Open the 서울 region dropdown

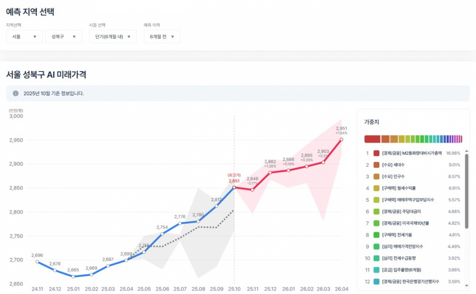coord(24,37)
